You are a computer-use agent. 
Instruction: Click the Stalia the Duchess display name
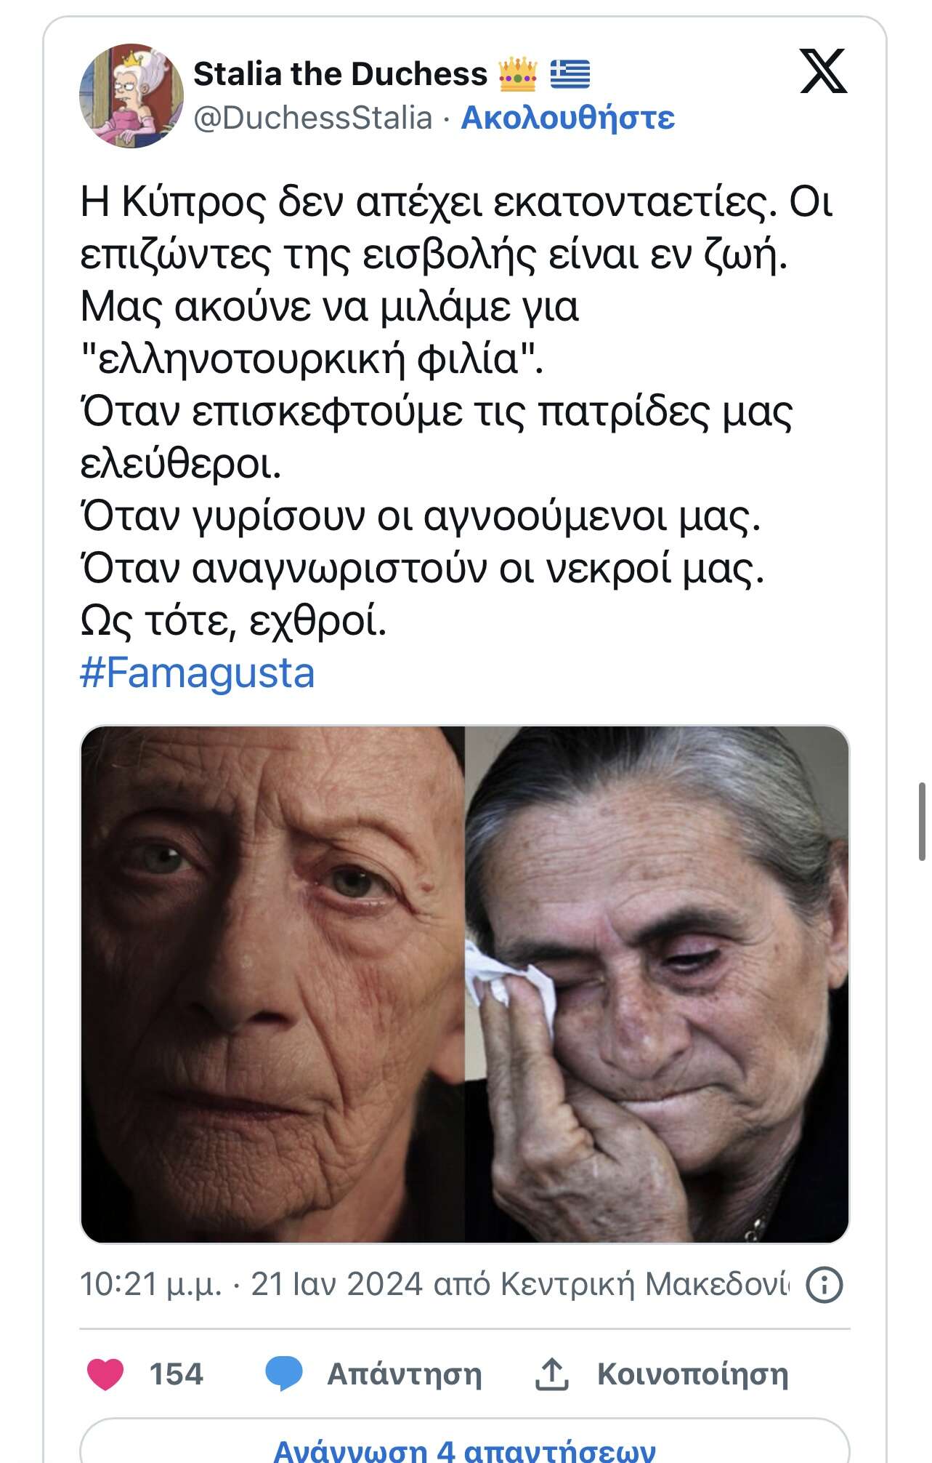(340, 73)
